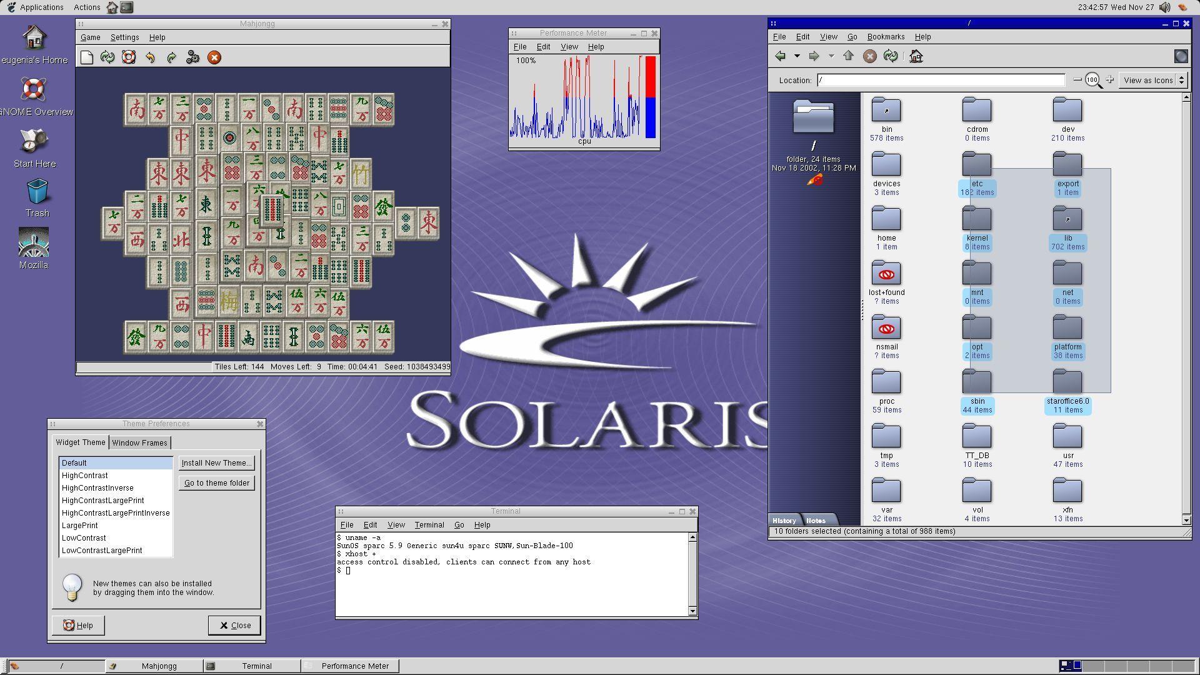1200x675 pixels.
Task: Click Help in Theme Preferences
Action: pos(78,625)
